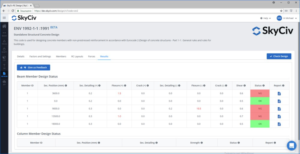Screen dimensions: 300x154
Task: Toggle the hamburger sidebar menu
Action: [x=4, y=18]
